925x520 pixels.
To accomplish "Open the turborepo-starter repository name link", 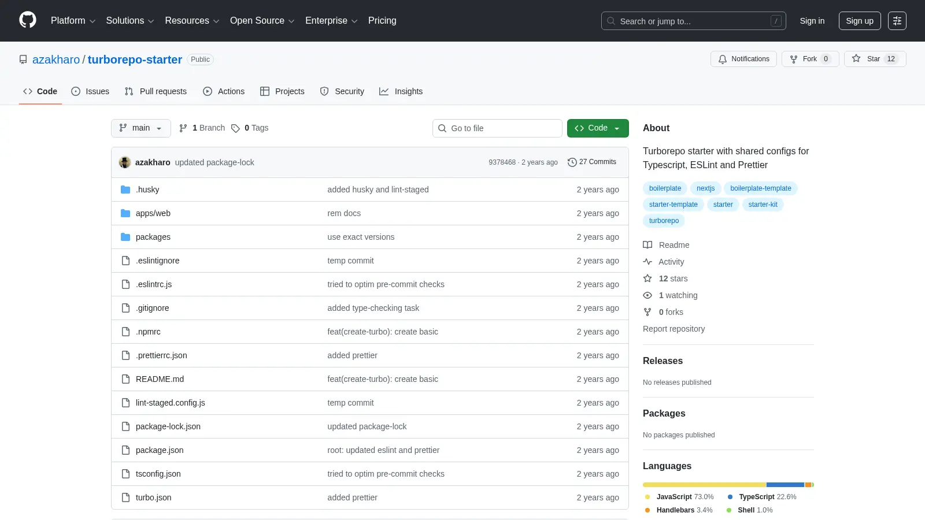I will pos(135,60).
